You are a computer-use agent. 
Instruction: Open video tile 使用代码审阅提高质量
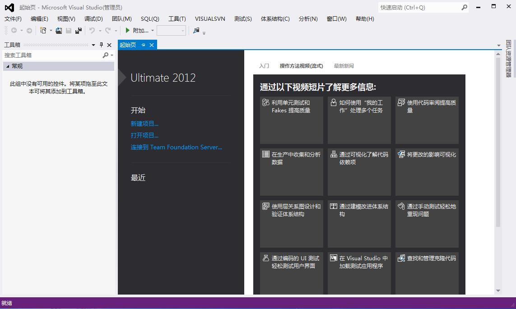point(427,120)
